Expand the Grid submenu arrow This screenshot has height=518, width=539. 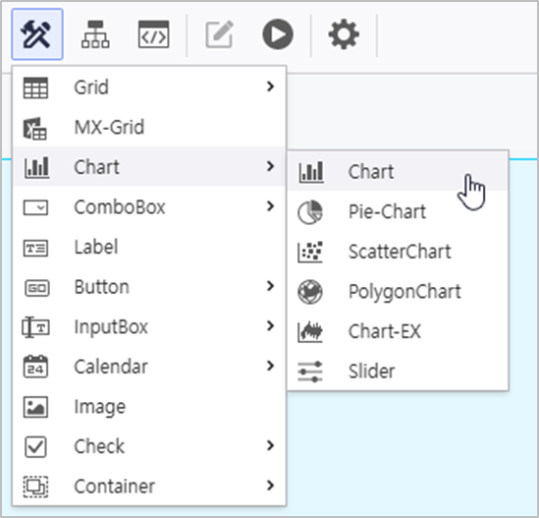pyautogui.click(x=271, y=86)
